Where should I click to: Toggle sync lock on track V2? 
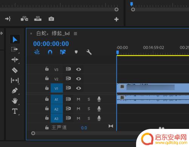coord(68,78)
